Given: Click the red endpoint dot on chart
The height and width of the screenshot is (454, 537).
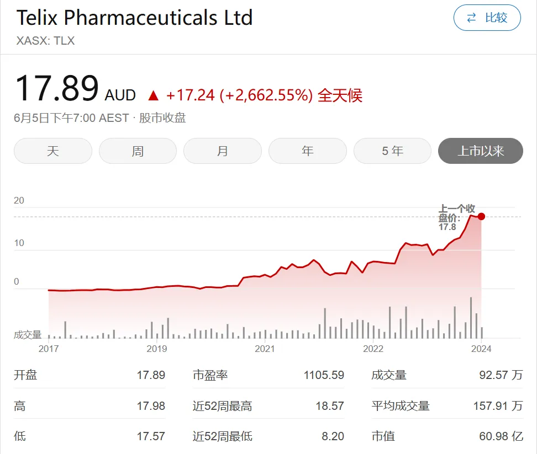Looking at the screenshot, I should (x=482, y=216).
